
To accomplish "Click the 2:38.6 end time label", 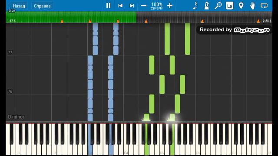I will [267, 21].
